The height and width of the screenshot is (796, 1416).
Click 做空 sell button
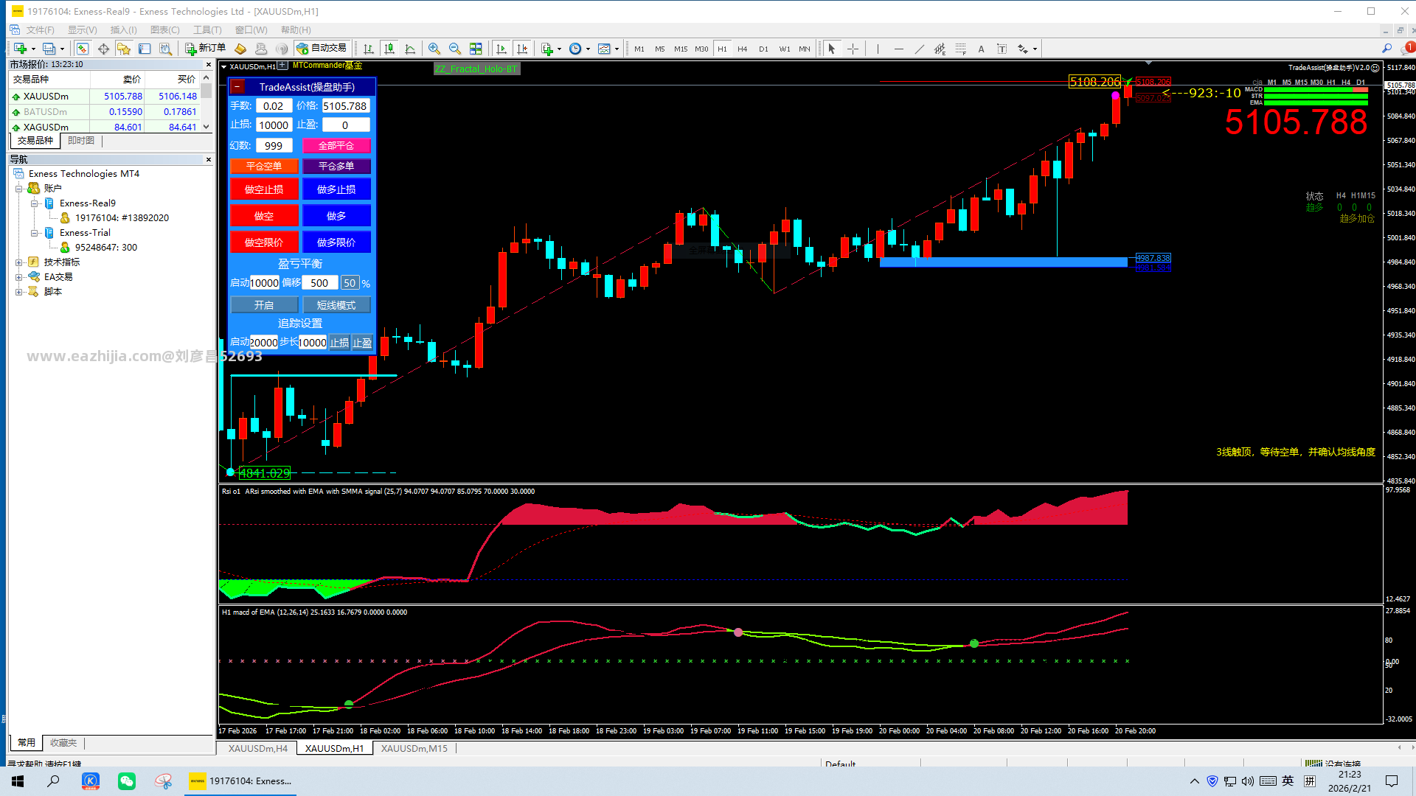coord(264,216)
